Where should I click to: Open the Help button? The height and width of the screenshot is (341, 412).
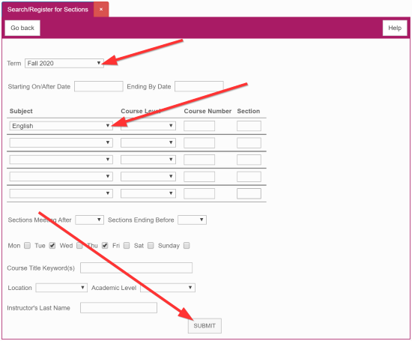tap(395, 28)
